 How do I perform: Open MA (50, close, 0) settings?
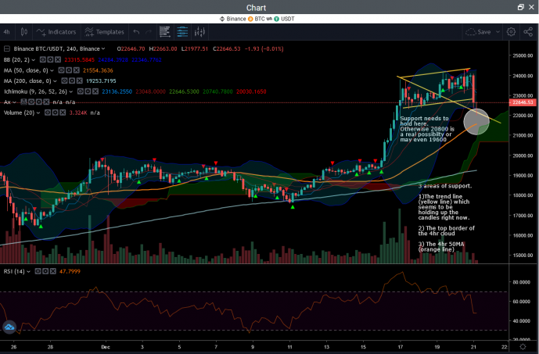tap(69, 70)
